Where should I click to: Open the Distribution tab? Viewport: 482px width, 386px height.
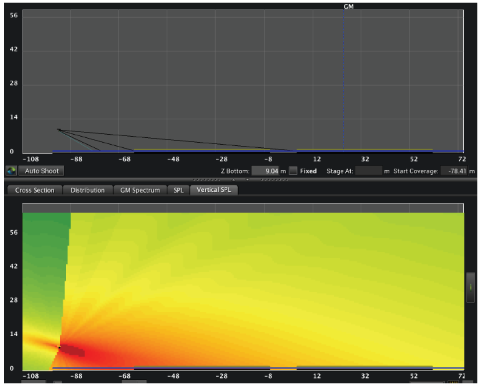point(88,190)
